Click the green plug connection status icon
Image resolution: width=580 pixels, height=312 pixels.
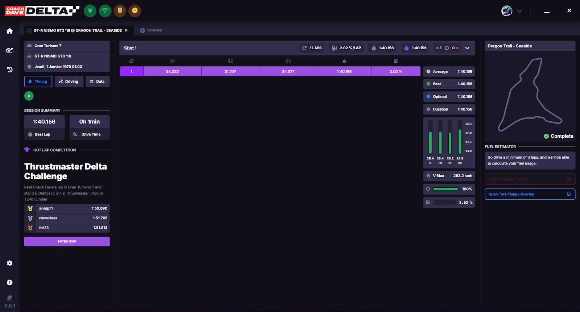[x=90, y=11]
